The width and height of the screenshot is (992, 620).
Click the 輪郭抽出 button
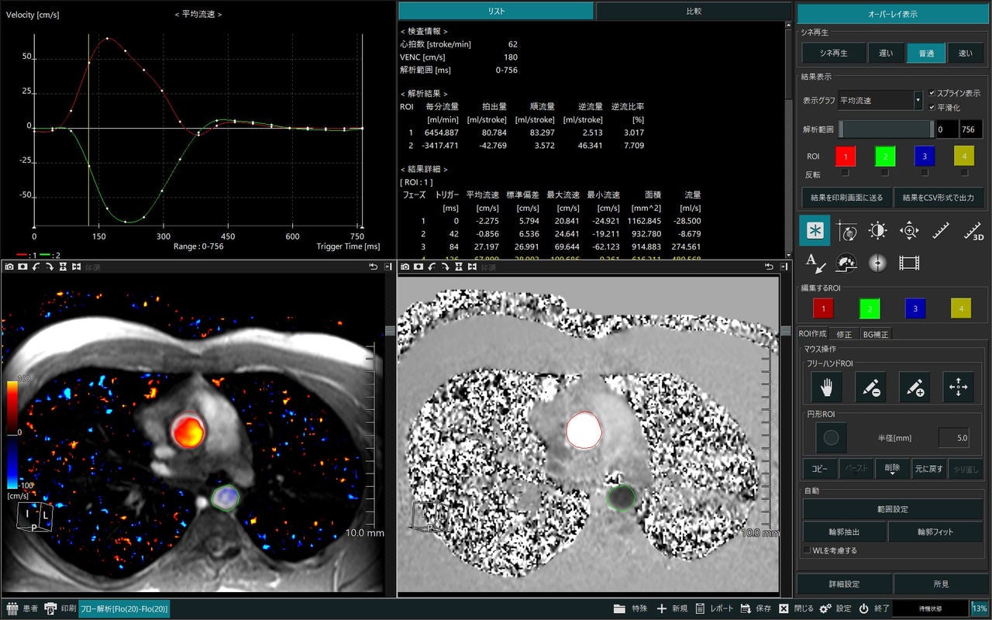[x=844, y=532]
